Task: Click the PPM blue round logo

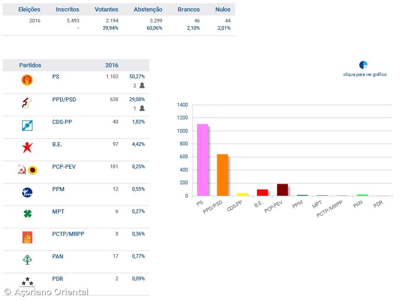Action: pos(27,193)
